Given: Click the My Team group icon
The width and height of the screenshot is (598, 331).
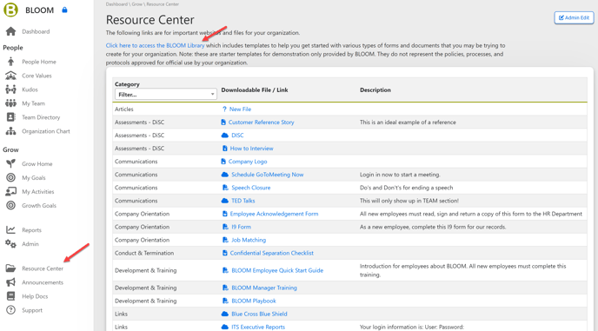Looking at the screenshot, I should [x=10, y=103].
